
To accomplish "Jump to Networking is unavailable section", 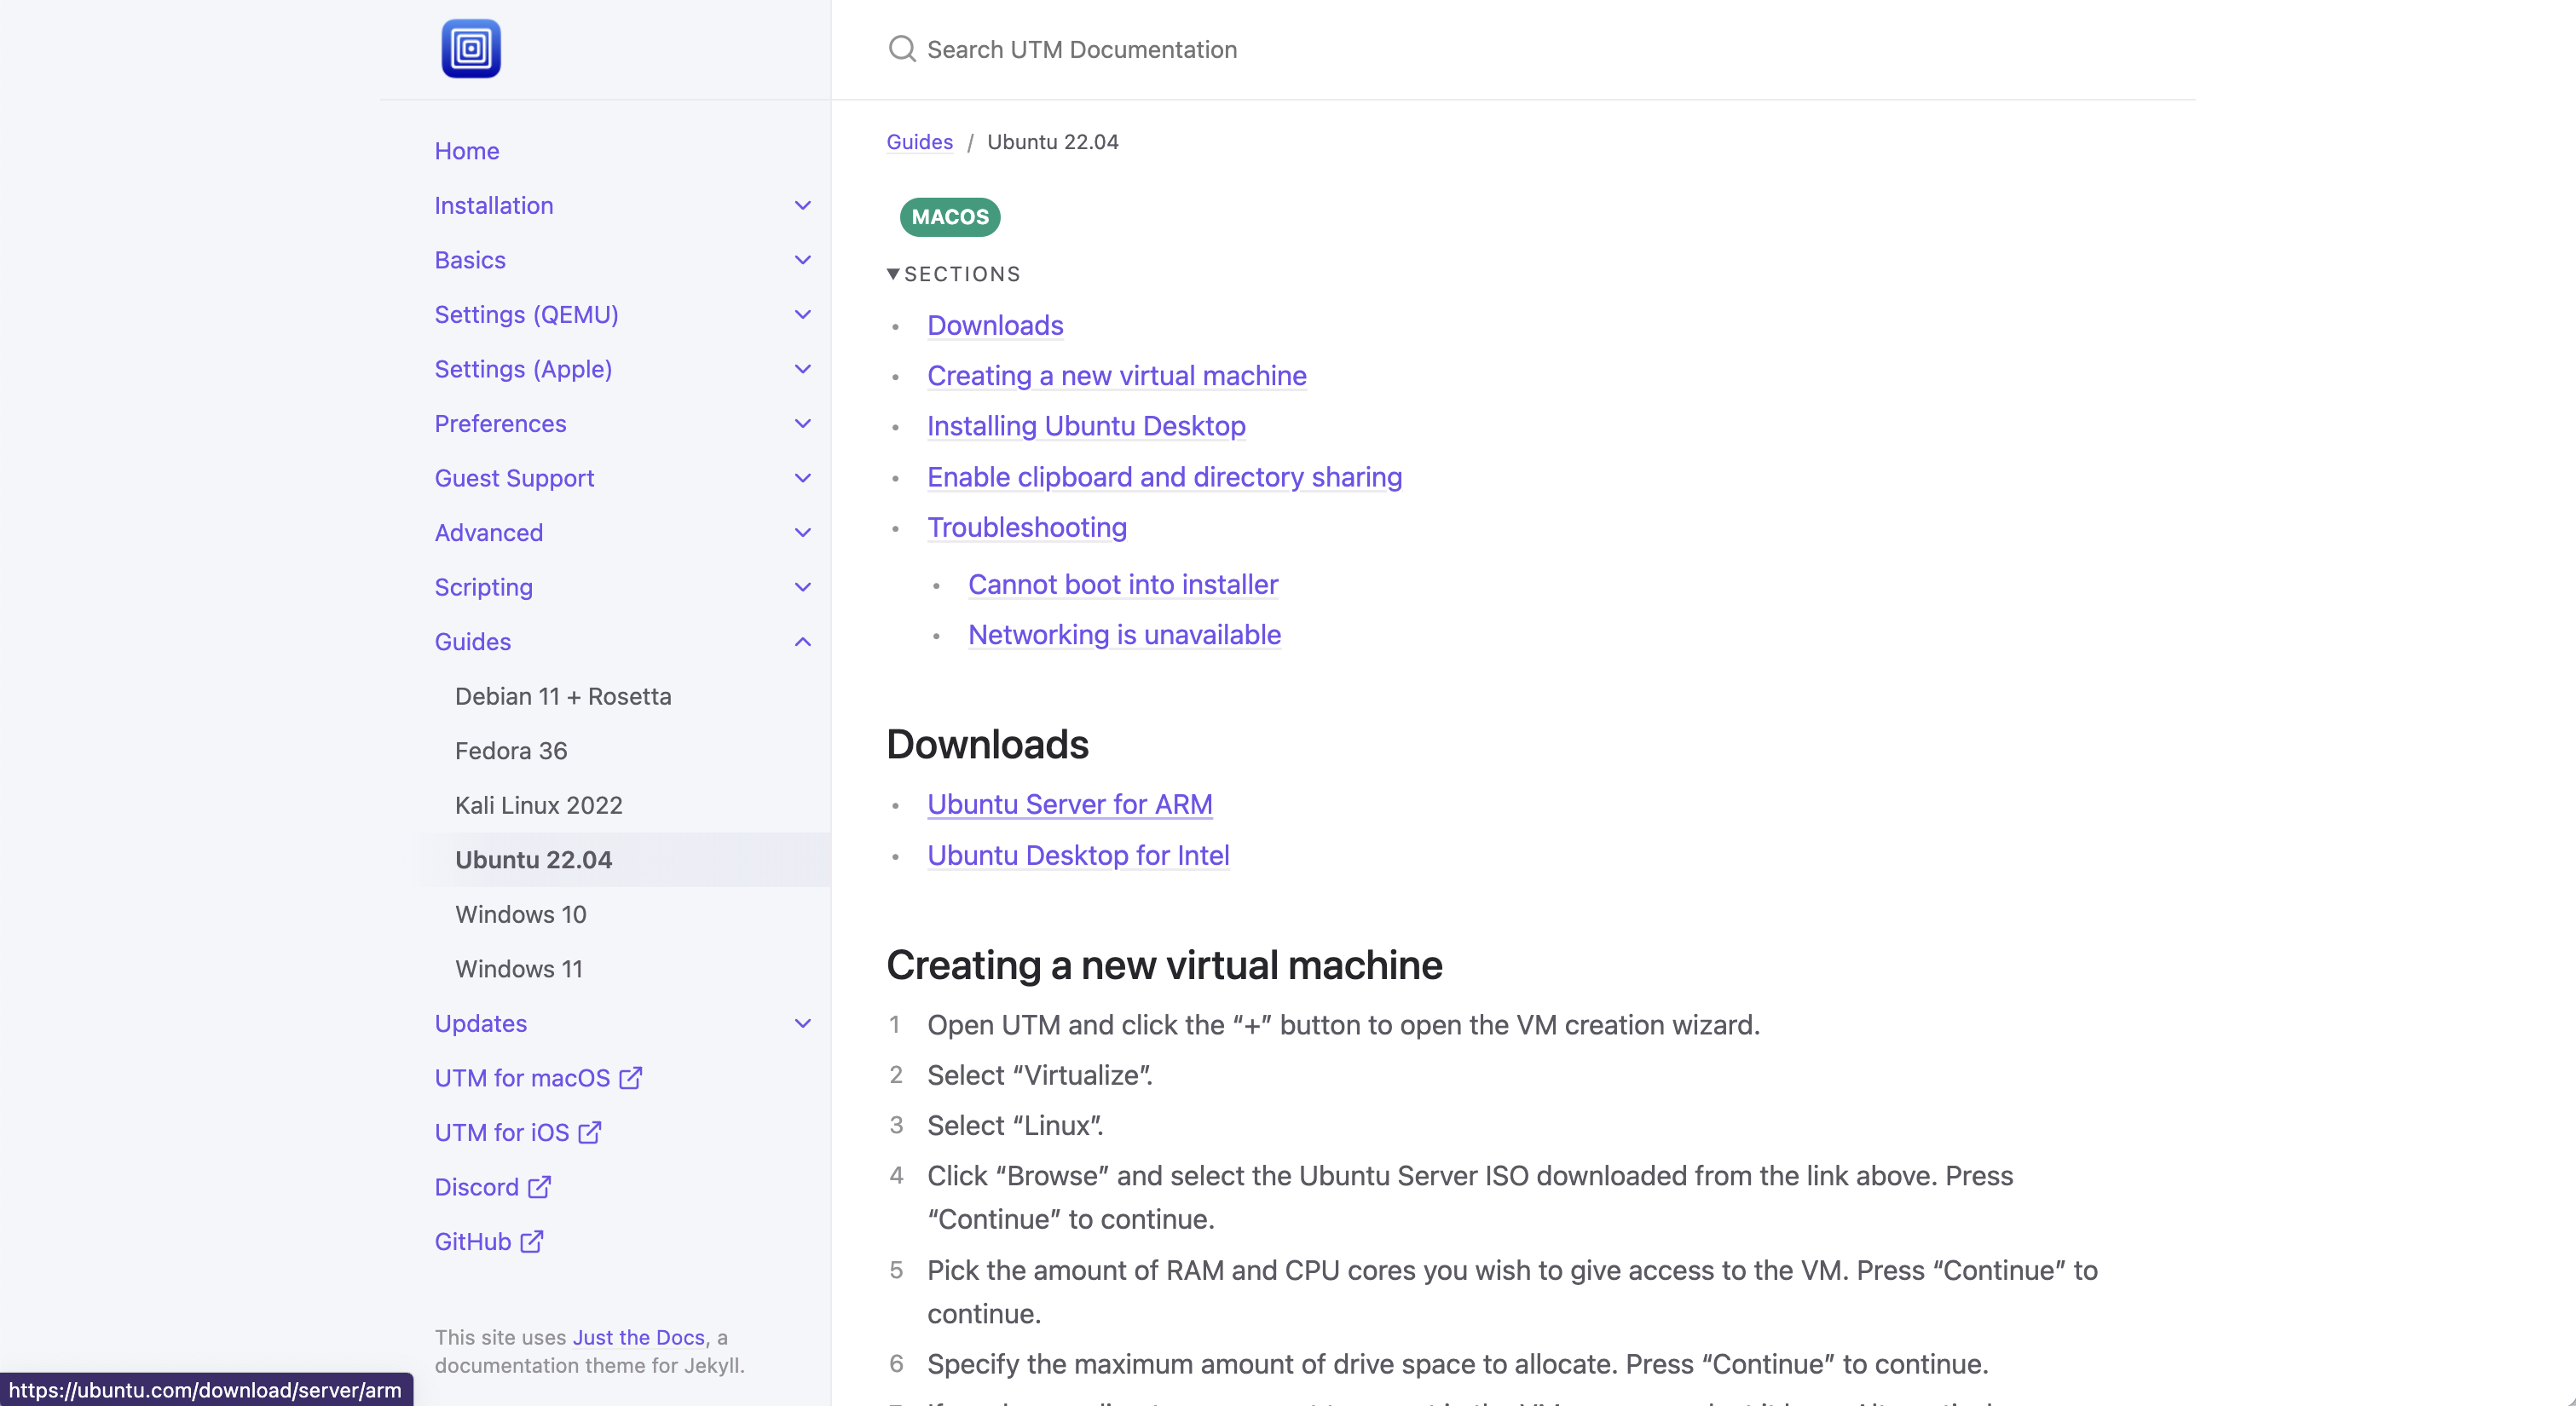I will pos(1123,634).
